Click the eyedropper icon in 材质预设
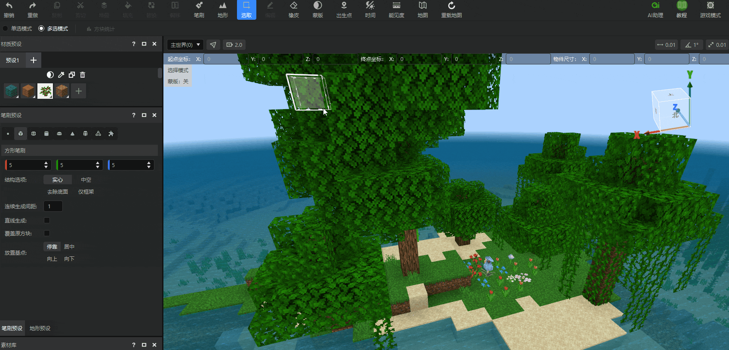The image size is (729, 350). tap(61, 75)
